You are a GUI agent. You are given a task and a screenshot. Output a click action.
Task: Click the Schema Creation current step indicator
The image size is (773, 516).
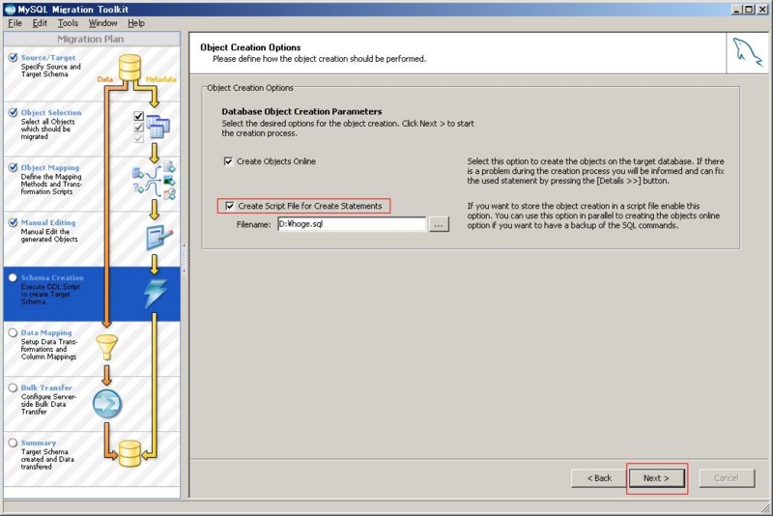coord(13,277)
